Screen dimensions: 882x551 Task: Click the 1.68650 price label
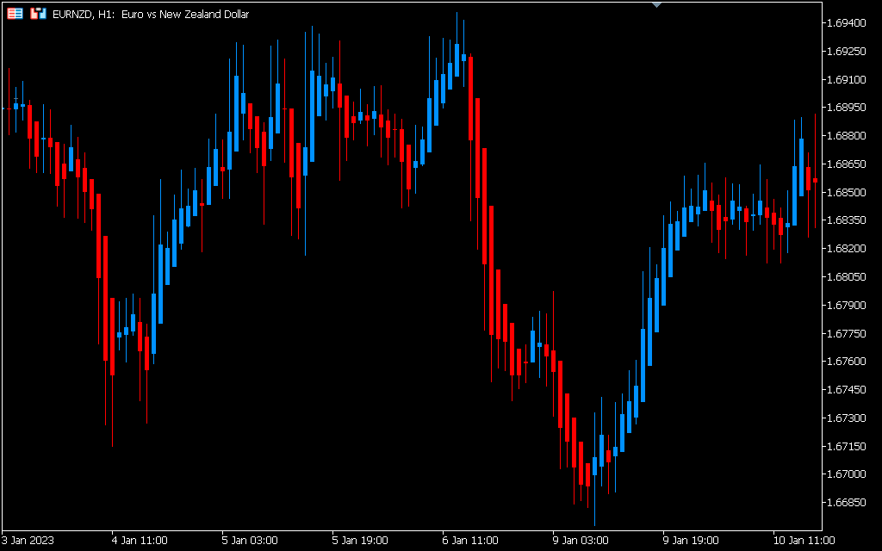(846, 164)
